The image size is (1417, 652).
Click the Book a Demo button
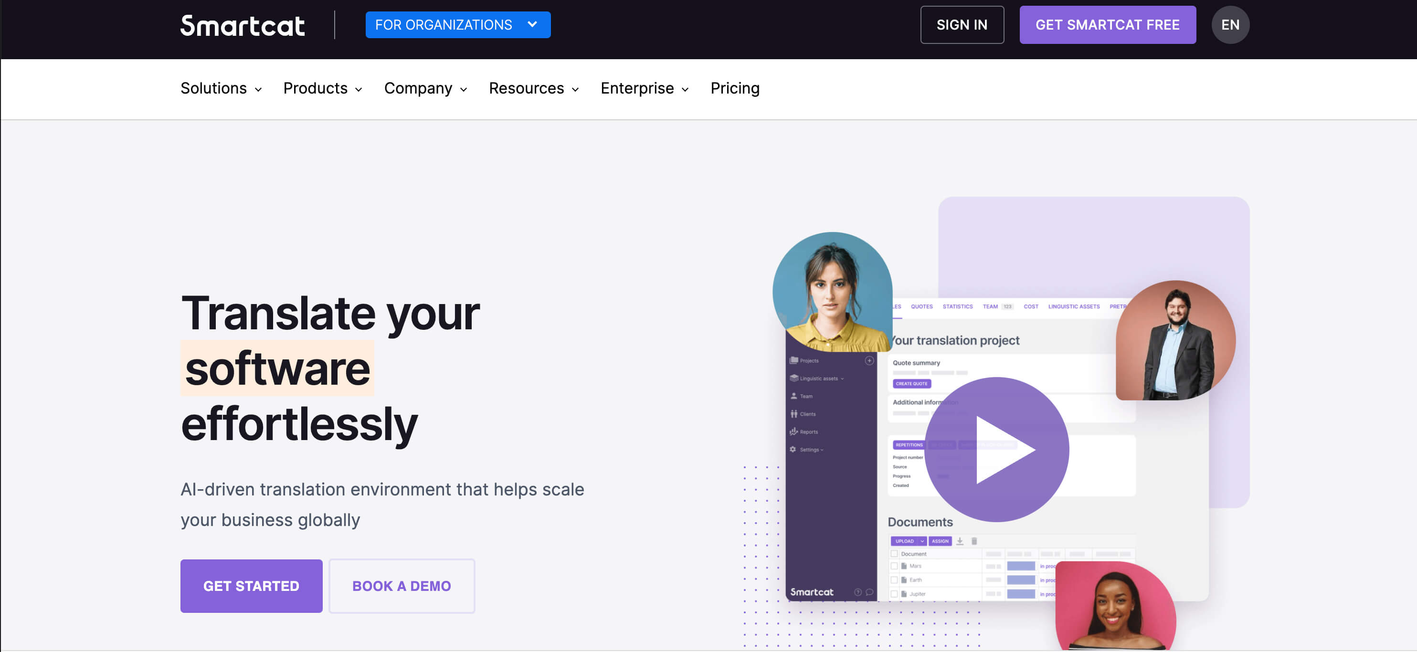click(402, 586)
